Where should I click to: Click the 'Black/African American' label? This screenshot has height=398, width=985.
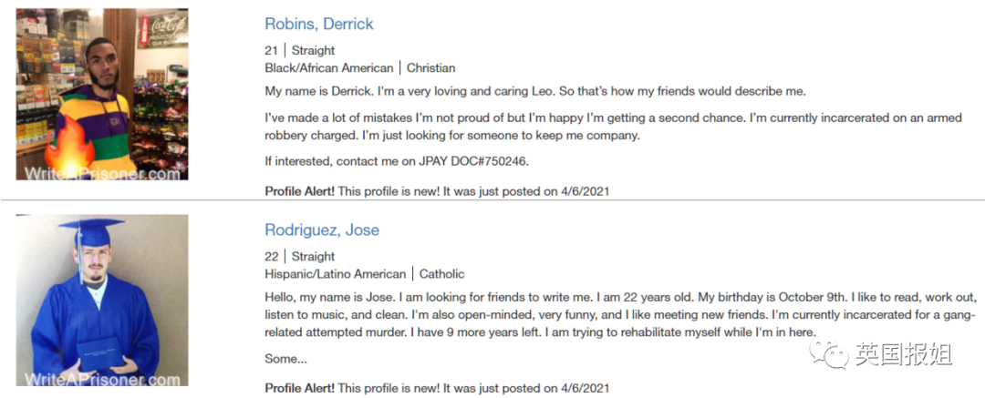pos(329,67)
